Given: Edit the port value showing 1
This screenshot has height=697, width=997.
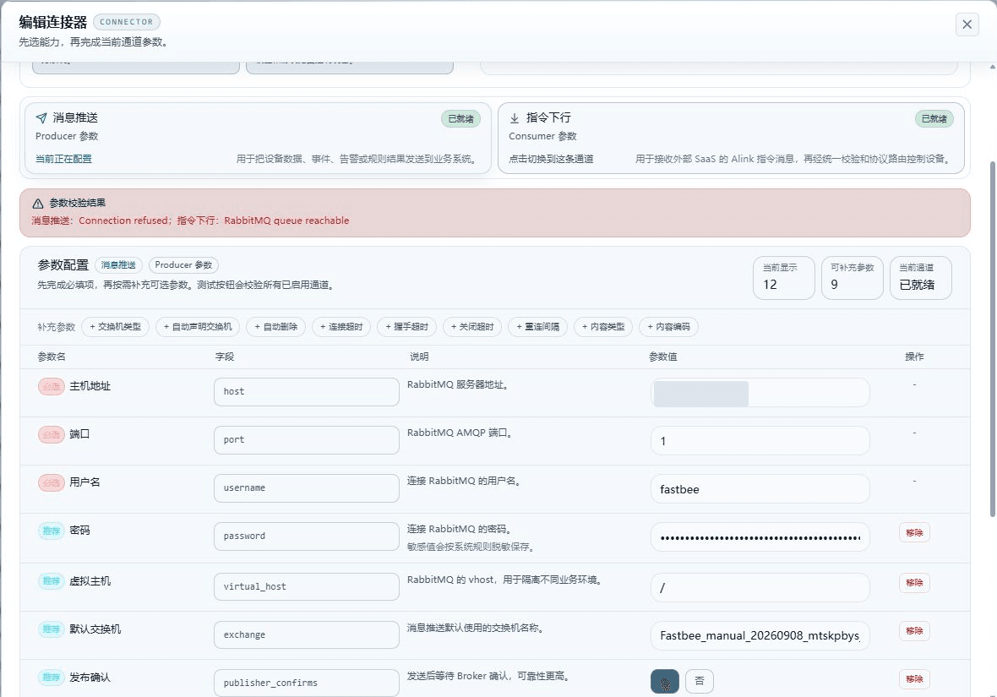Looking at the screenshot, I should pyautogui.click(x=760, y=441).
